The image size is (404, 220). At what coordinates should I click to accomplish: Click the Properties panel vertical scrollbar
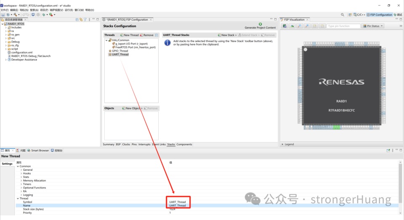(400, 183)
